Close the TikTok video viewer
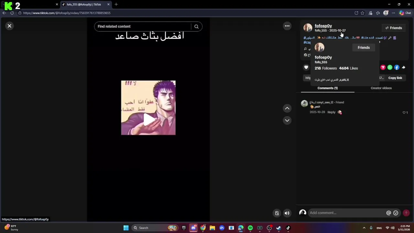Image resolution: width=414 pixels, height=233 pixels. (x=9, y=26)
